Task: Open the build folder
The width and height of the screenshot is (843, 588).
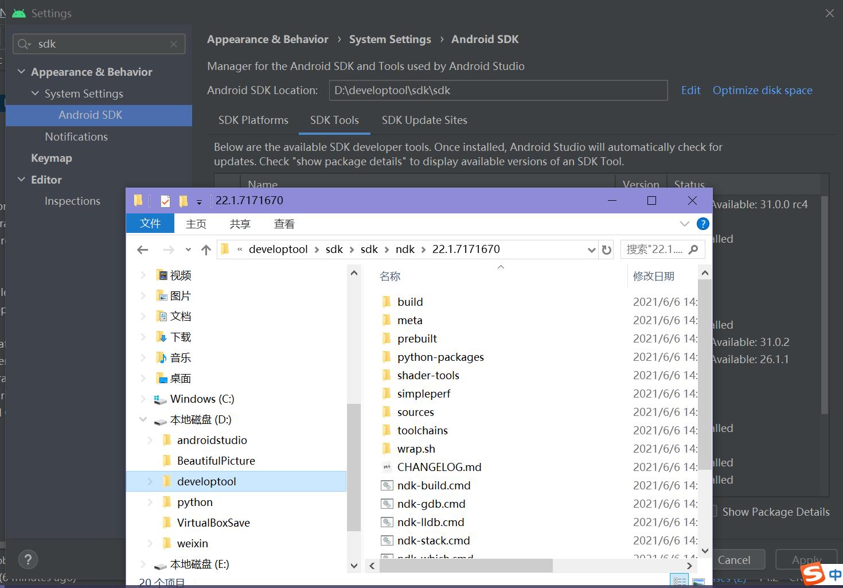Action: tap(410, 302)
